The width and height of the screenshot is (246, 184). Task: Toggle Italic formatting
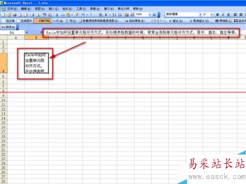coord(223,15)
